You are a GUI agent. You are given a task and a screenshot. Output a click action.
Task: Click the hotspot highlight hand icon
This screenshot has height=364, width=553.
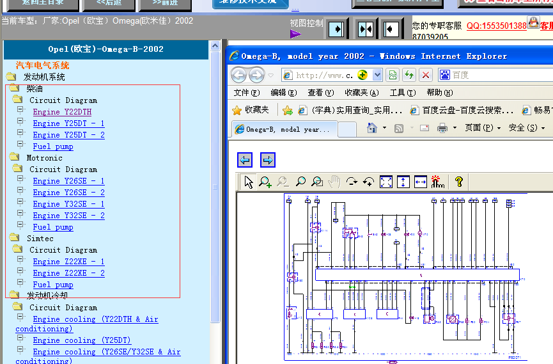point(438,182)
